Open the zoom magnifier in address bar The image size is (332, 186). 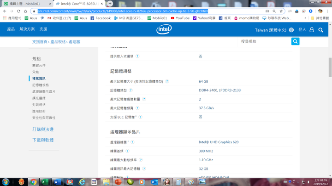tap(274, 11)
